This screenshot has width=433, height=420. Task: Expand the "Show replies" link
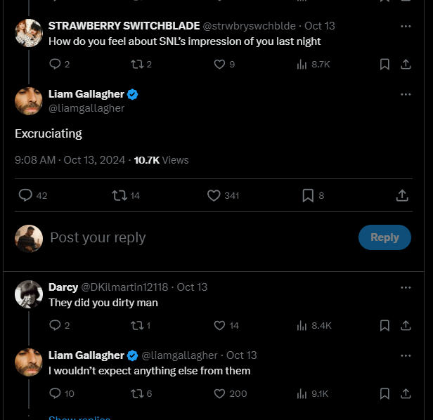click(x=79, y=417)
